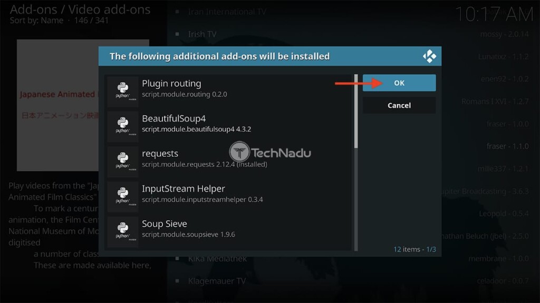
Task: Click the 10:17 AM clock
Action: (494, 14)
